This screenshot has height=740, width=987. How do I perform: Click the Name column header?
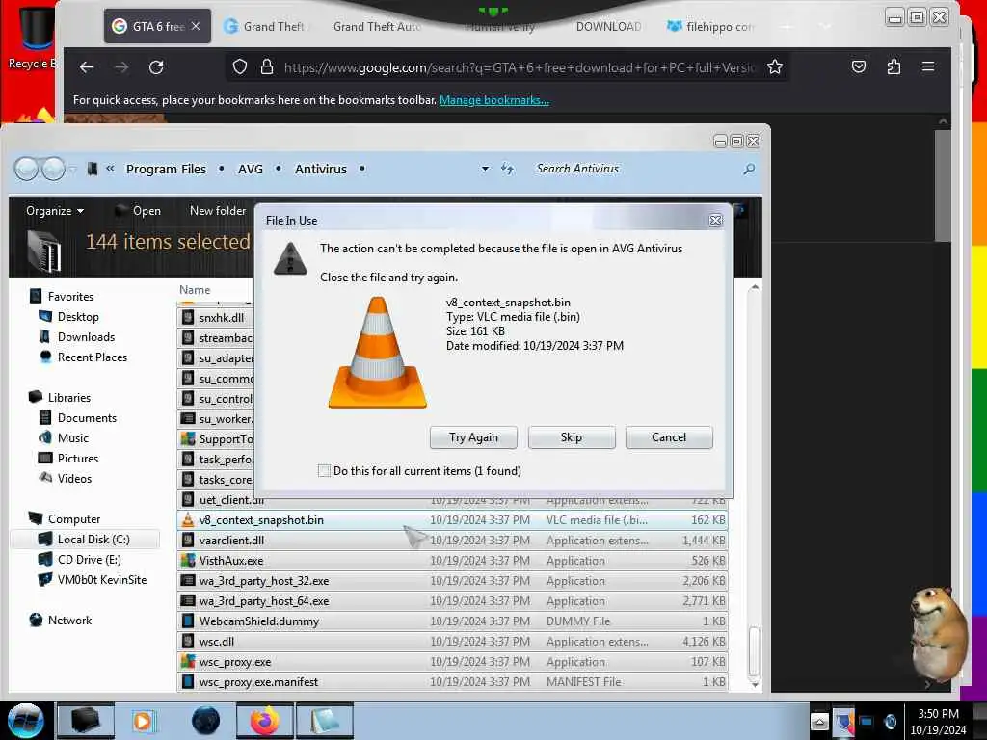[x=195, y=290]
